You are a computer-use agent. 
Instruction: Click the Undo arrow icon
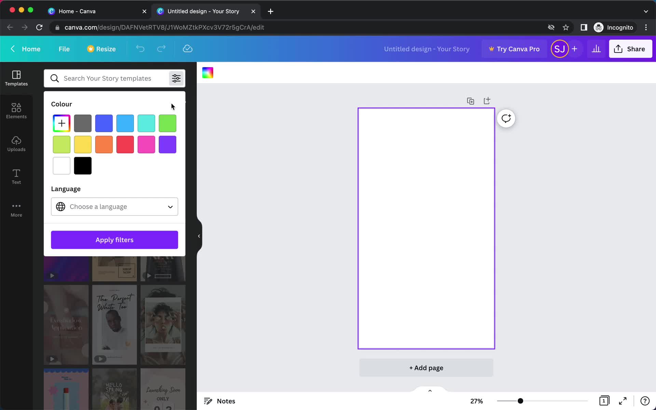tap(140, 49)
